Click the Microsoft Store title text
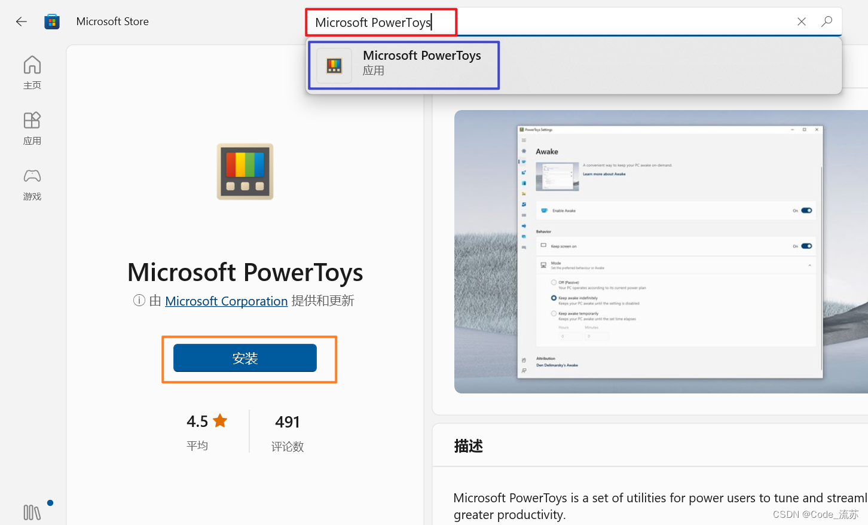This screenshot has height=525, width=868. tap(112, 22)
